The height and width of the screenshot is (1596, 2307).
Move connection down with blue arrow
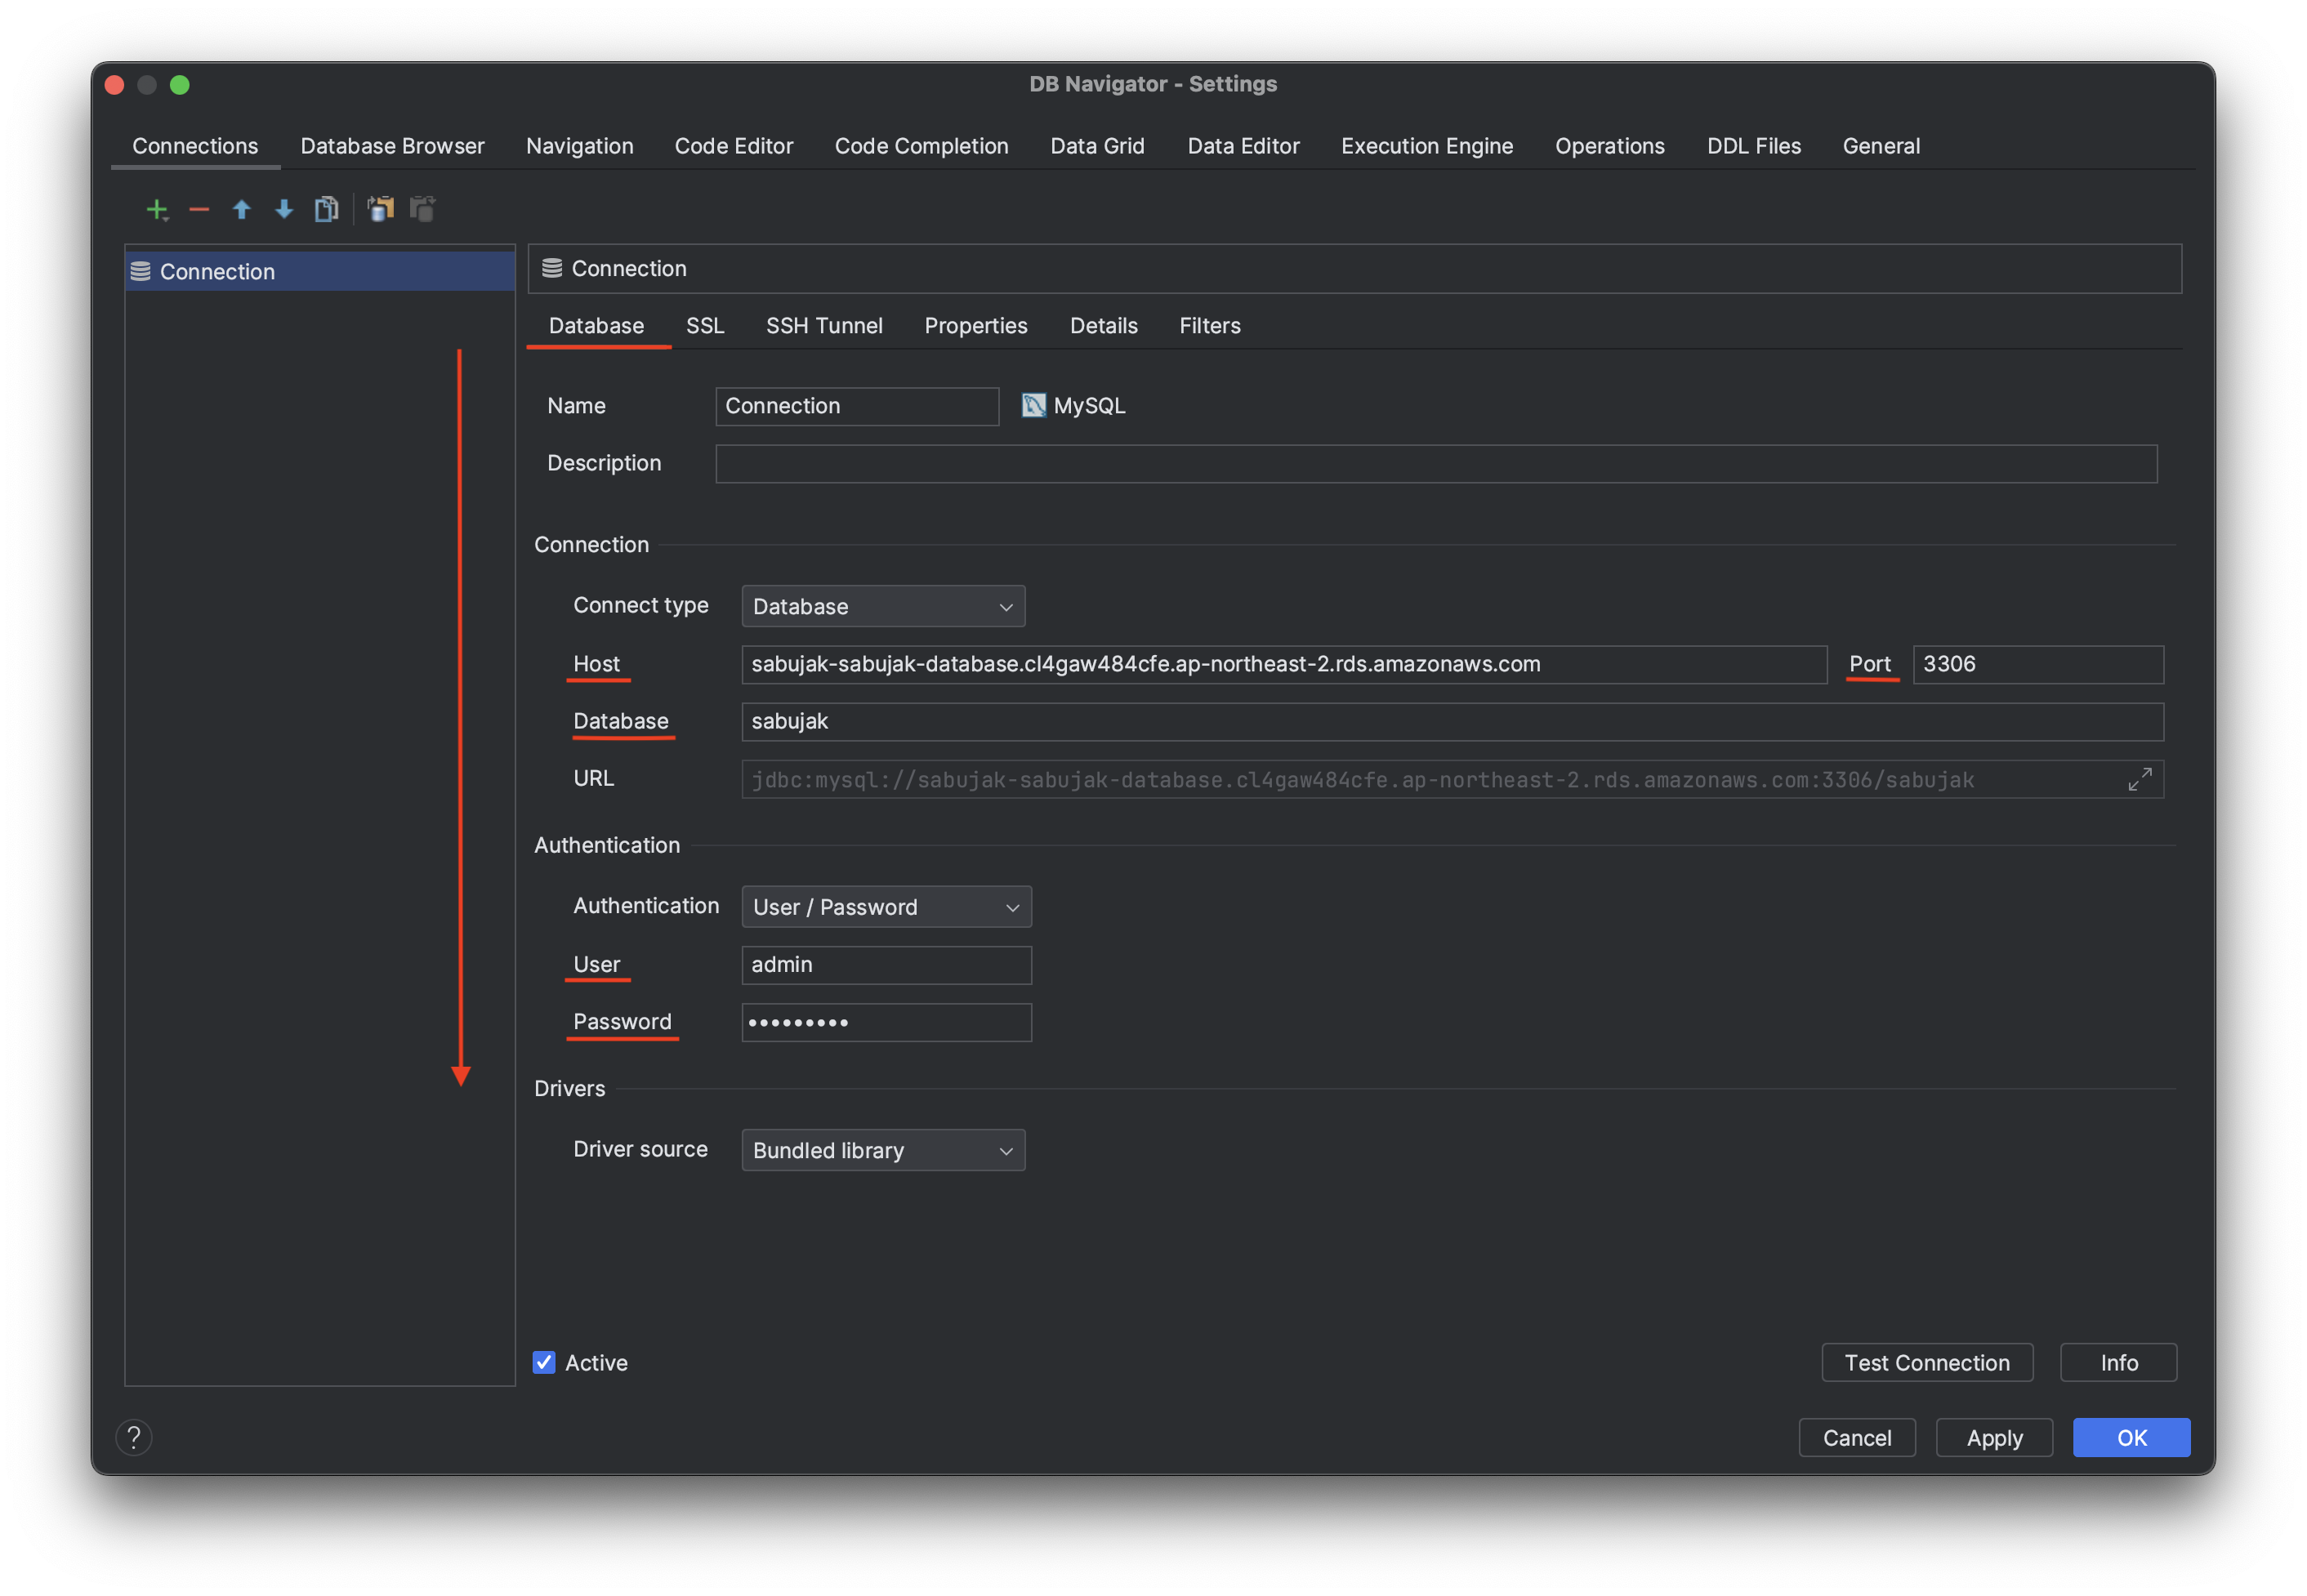[284, 209]
